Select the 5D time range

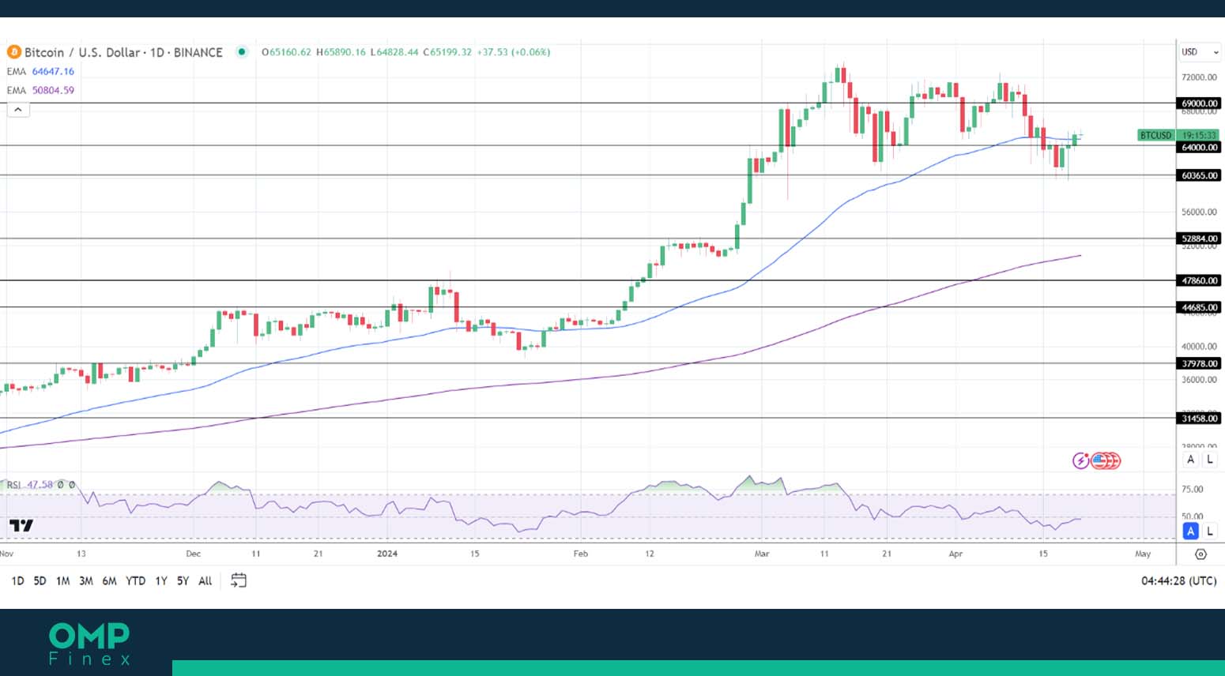pyautogui.click(x=40, y=580)
